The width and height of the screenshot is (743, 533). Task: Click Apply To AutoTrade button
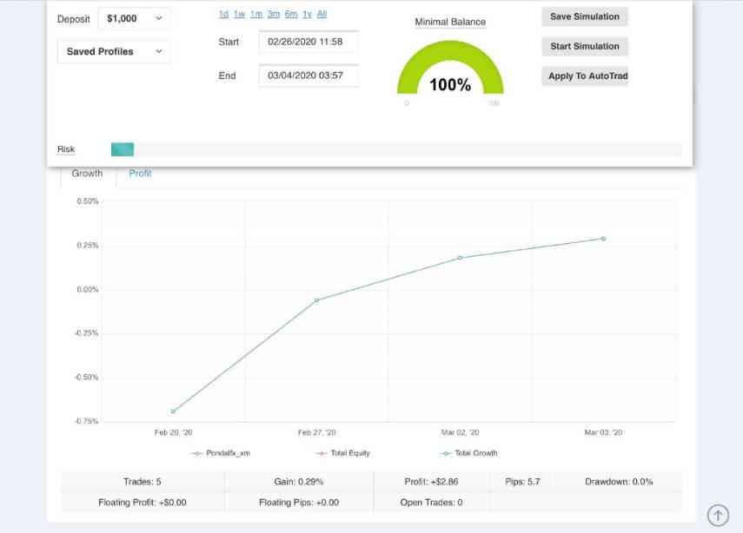click(584, 76)
